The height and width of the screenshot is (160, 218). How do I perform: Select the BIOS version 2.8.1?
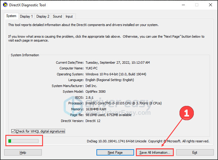90,97
